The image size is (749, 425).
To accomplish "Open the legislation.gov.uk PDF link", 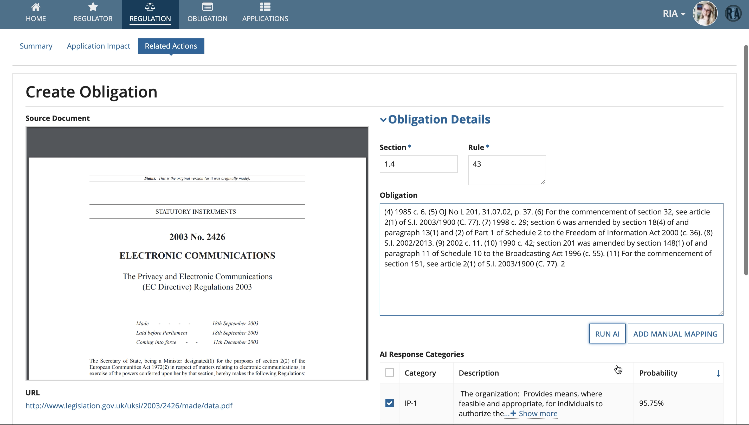I will click(129, 406).
